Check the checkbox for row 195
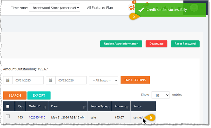Screen dimensions: 211x128 pos(8,116)
